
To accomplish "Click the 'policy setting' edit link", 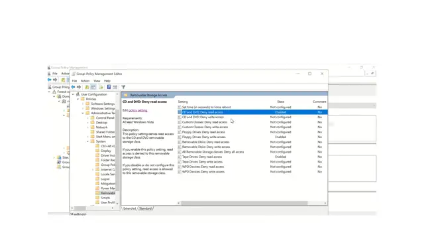I will click(138, 110).
